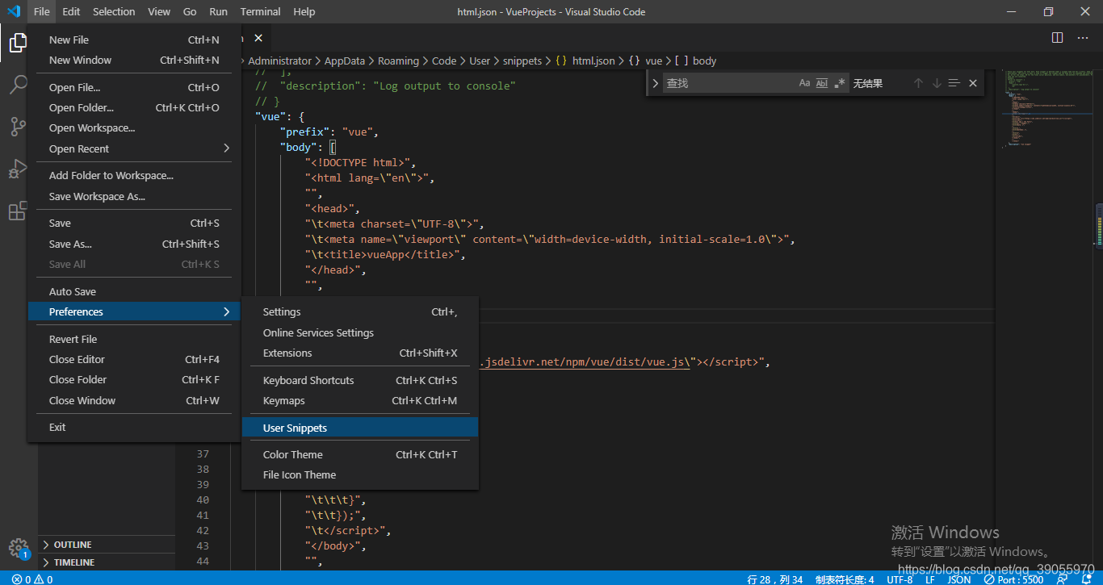Open the Help menu
Viewport: 1103px width, 585px height.
point(304,11)
